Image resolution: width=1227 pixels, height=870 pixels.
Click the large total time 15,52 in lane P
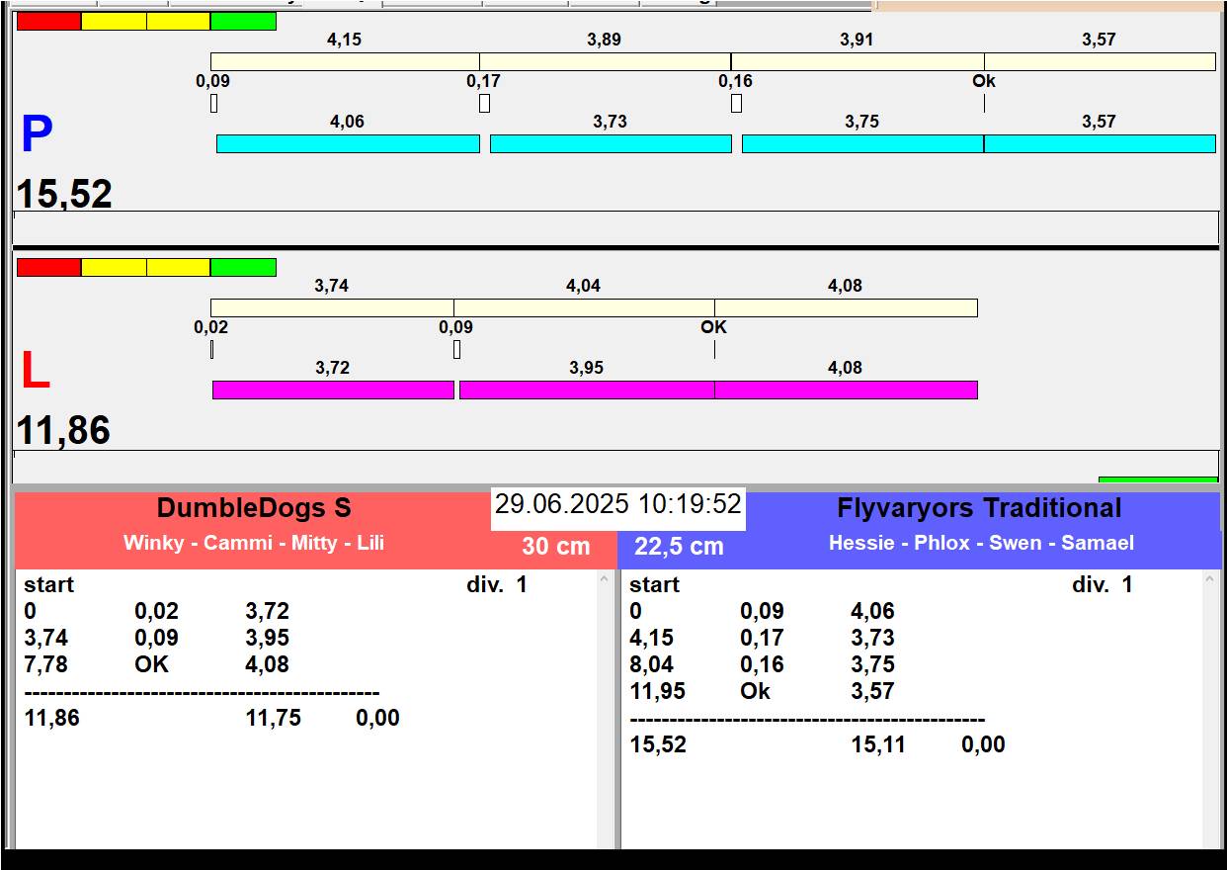pyautogui.click(x=64, y=194)
